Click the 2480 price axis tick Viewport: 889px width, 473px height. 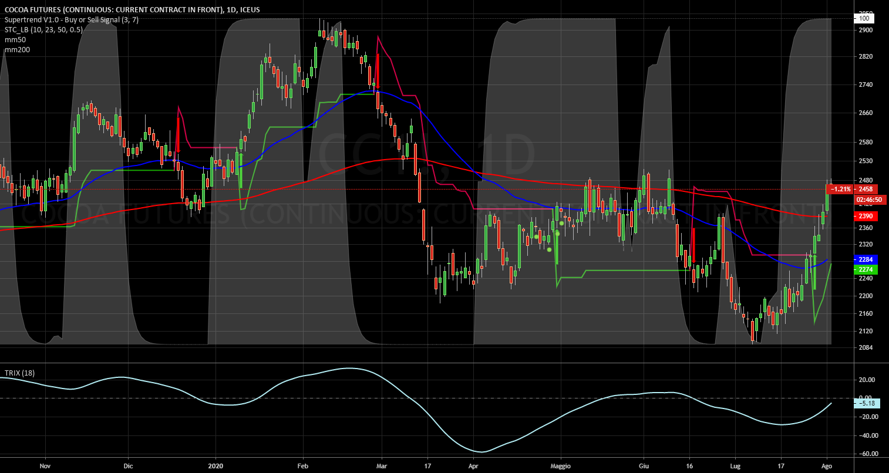coord(866,180)
